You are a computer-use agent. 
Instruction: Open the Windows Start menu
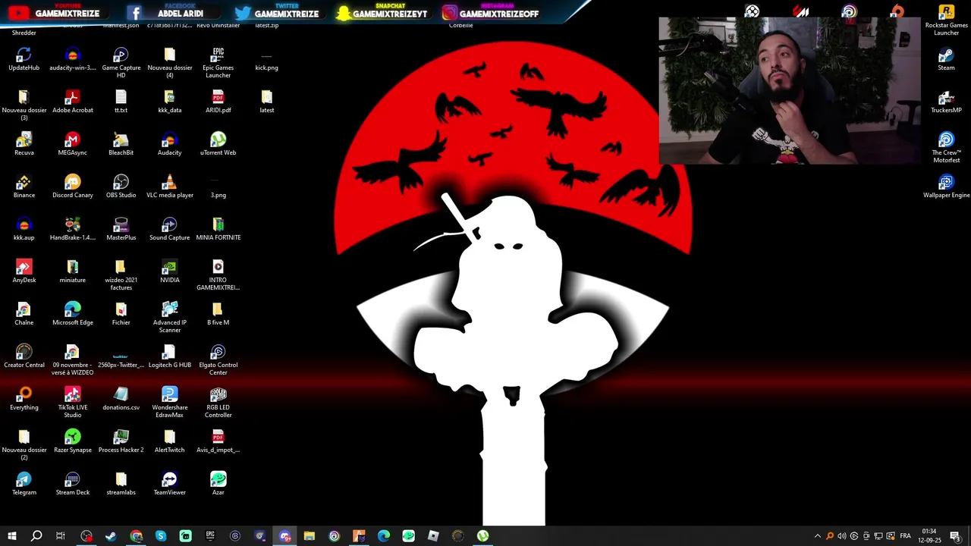point(11,536)
